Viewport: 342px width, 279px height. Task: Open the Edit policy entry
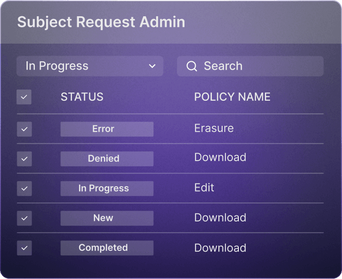(204, 188)
